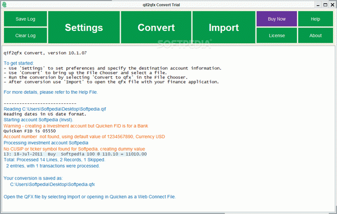Click the highlighted 18-Jul-2011 Buy transaction line
337x214 pixels.
click(75, 154)
